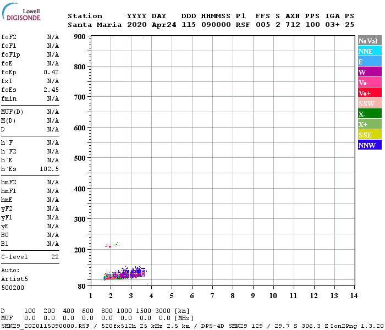The image size is (385, 330).
Task: Select the SSE yellow legend swatch
Action: [x=370, y=135]
